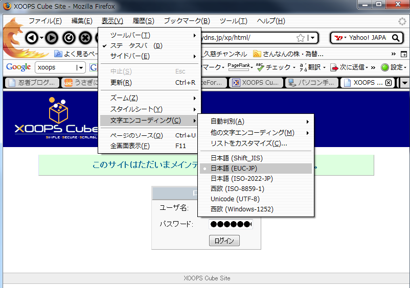Click the password input field
410x288 pixels.
point(231,224)
